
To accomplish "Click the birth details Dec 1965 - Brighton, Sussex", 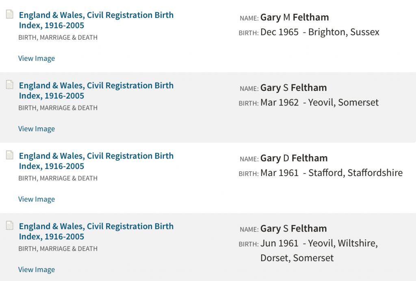I will (320, 32).
